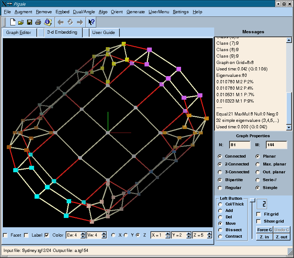Viewport: 294px width, 258px height.
Task: Enable the Facet checkbox
Action: pyautogui.click(x=5, y=235)
